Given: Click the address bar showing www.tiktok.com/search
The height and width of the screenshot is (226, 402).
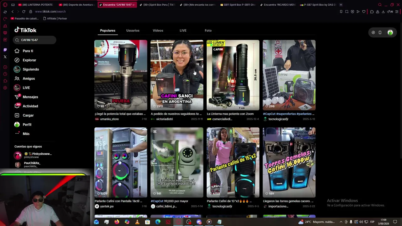Looking at the screenshot, I should pyautogui.click(x=50, y=12).
